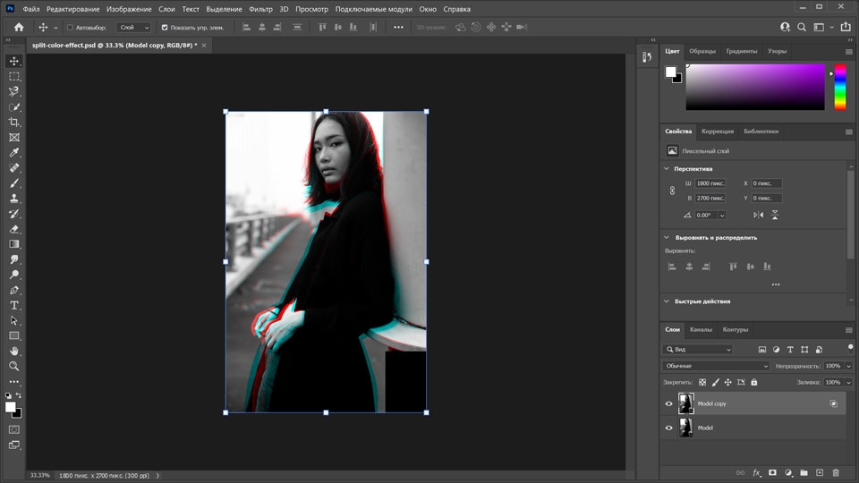Create a new layer group folder

coord(804,472)
